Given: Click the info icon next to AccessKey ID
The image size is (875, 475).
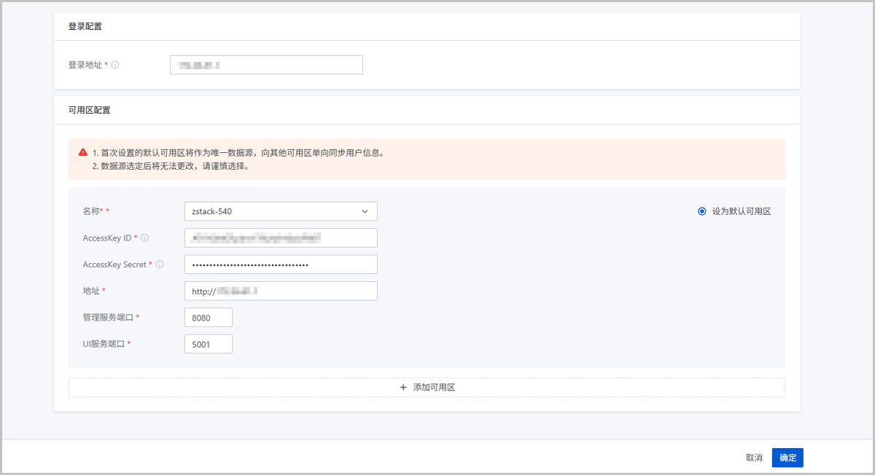Looking at the screenshot, I should [x=144, y=238].
